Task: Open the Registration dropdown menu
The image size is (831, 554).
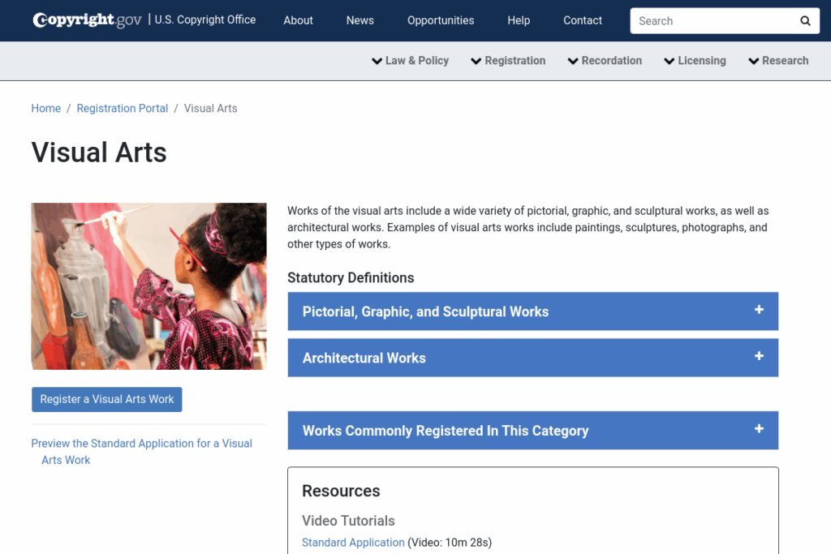Action: coord(508,60)
